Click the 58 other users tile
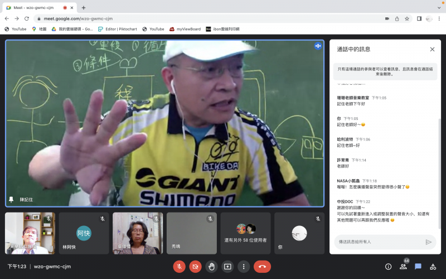 245,233
